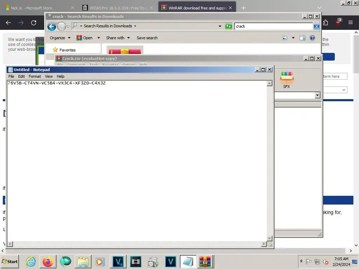
Task: Open Internet Explorer from taskbar
Action: (31, 261)
